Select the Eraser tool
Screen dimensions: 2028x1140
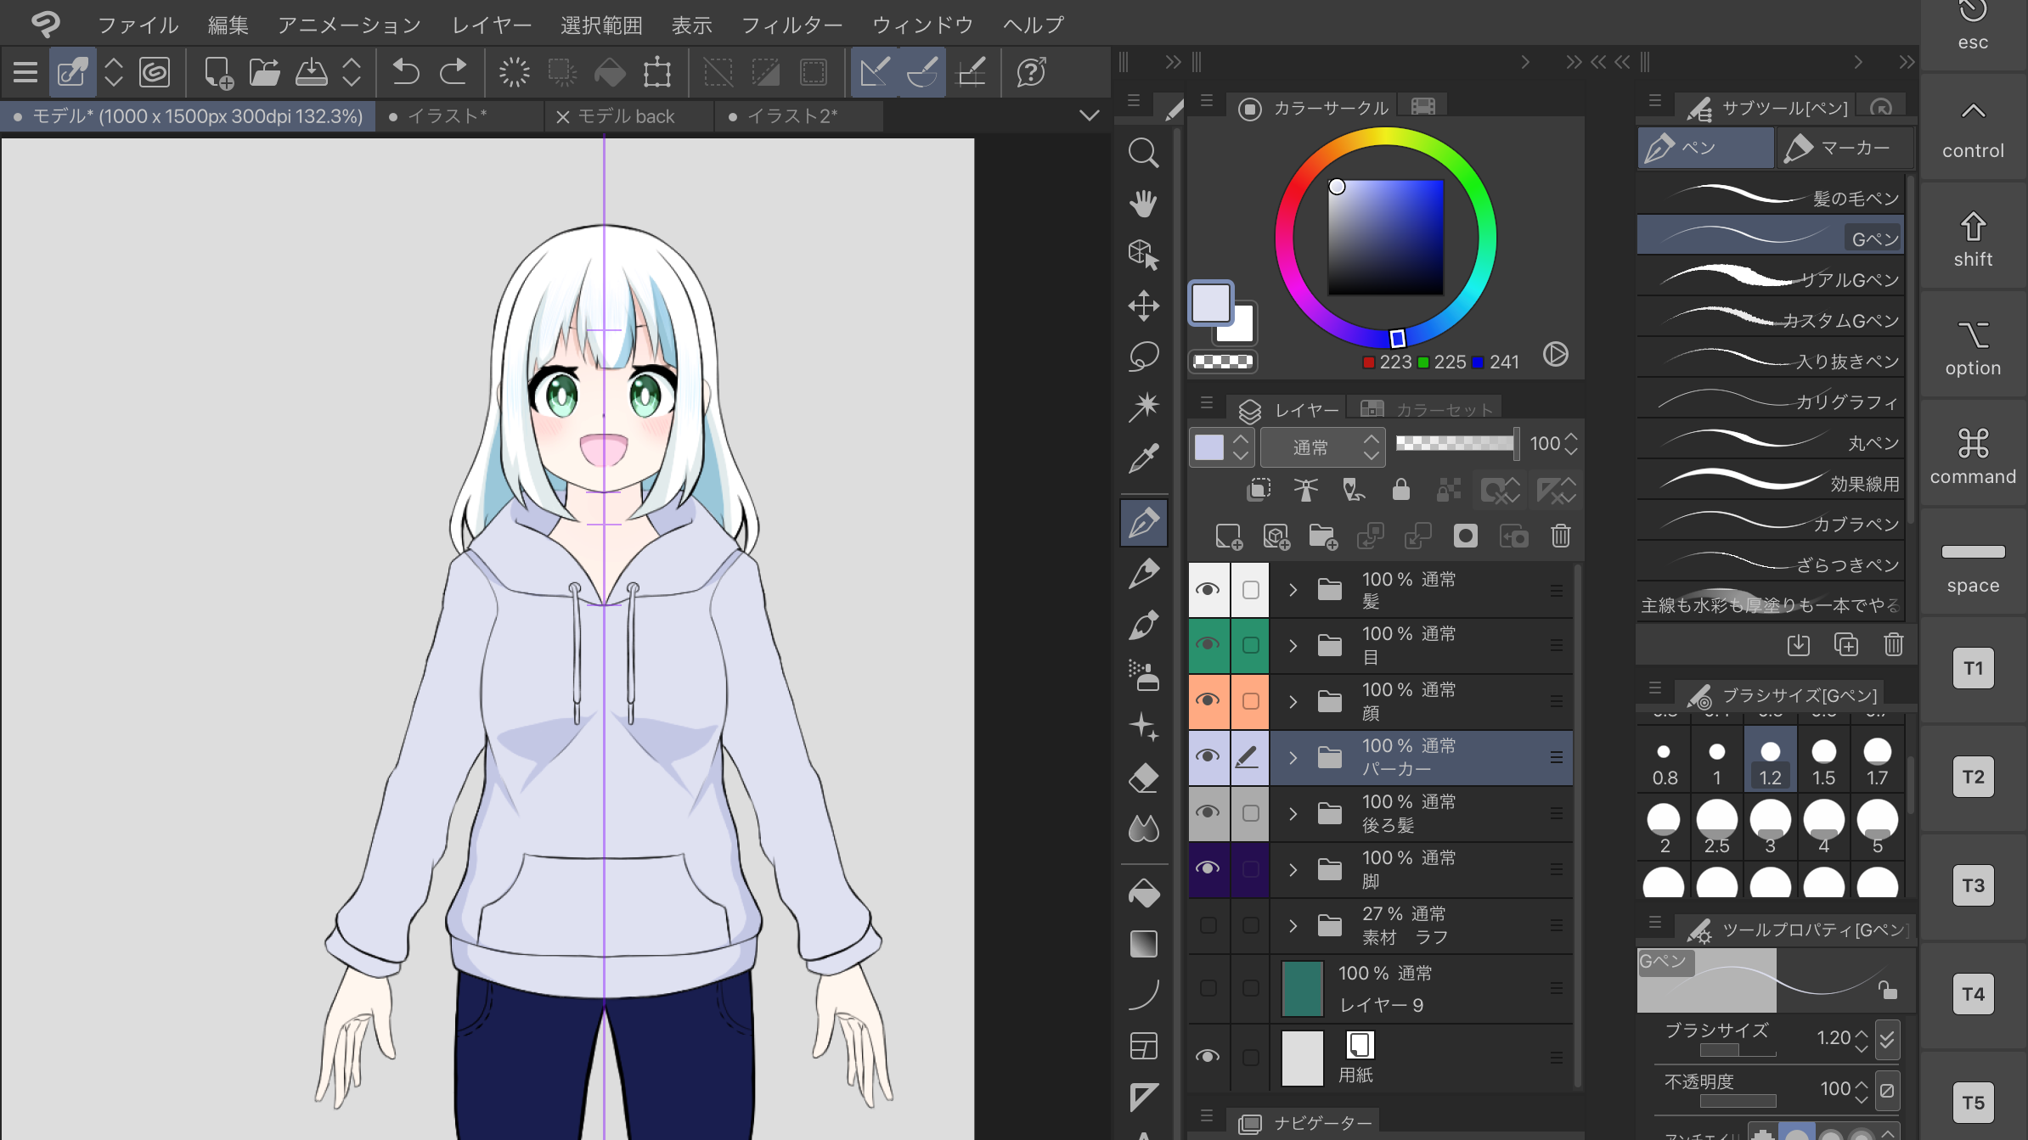point(1143,778)
